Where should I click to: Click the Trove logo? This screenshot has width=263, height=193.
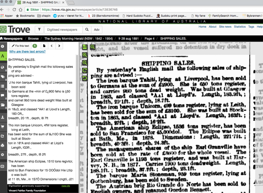[15, 29]
